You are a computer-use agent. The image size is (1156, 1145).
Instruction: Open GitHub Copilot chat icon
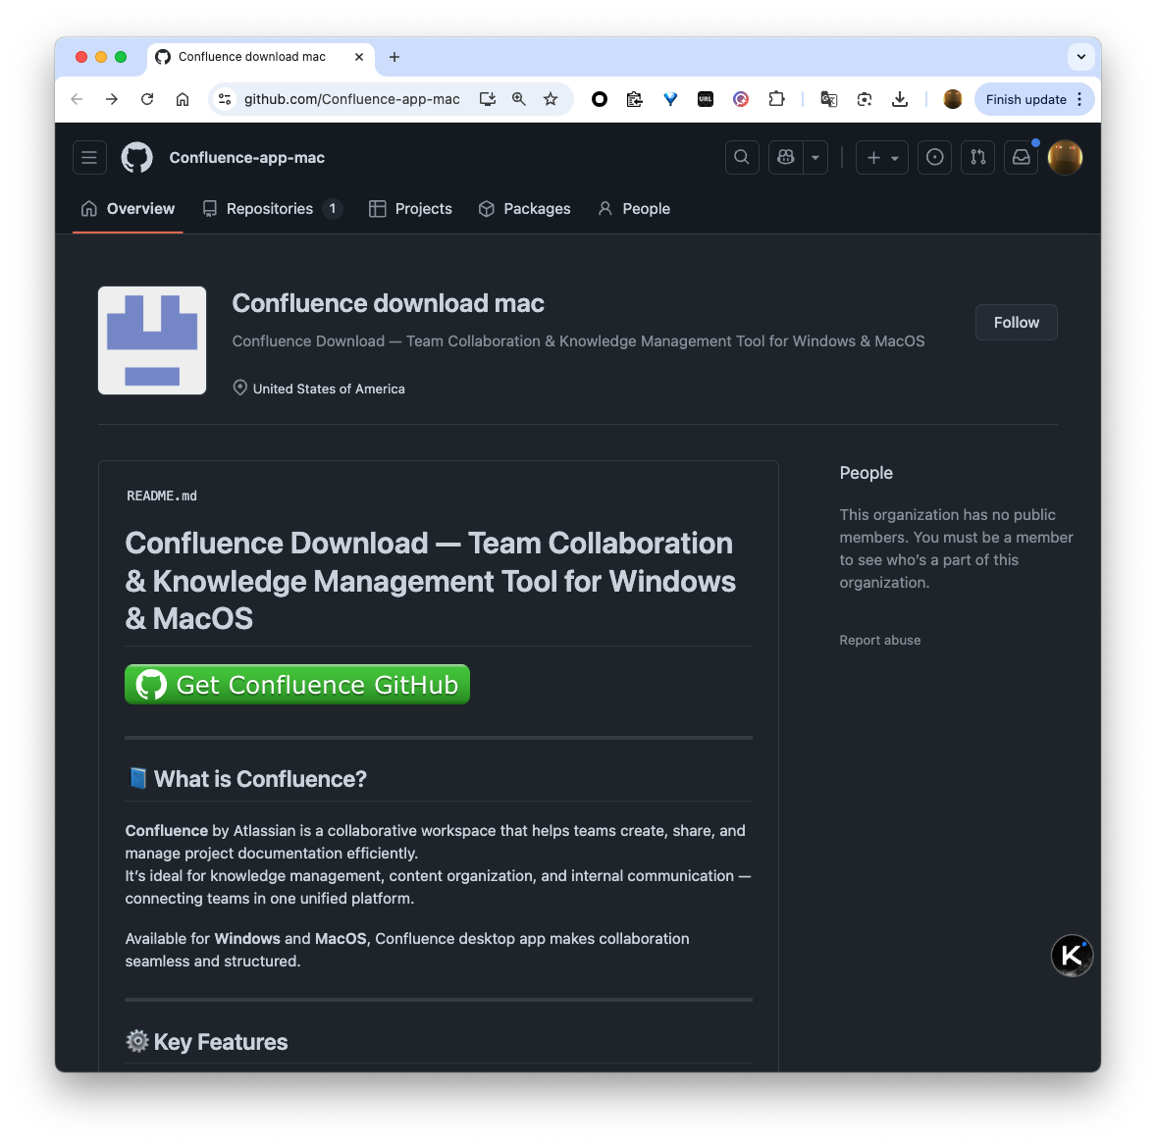pos(786,157)
